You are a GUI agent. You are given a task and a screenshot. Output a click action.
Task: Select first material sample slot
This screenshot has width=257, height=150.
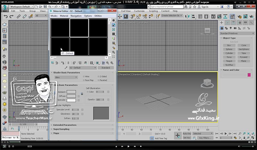[60, 28]
